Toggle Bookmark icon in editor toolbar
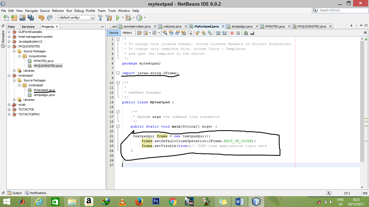 pos(210,33)
